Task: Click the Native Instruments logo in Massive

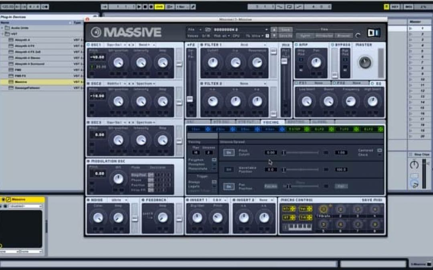Action: tap(374, 32)
